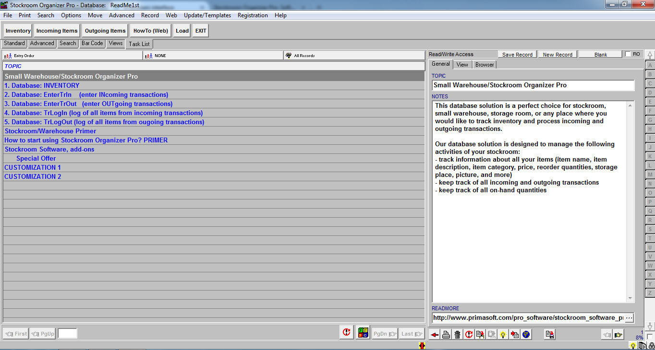Open the Update/Templates menu
Screen dimensions: 655x350
(207, 15)
